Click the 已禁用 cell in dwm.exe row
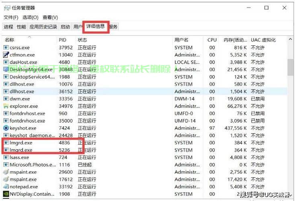 coord(258,99)
